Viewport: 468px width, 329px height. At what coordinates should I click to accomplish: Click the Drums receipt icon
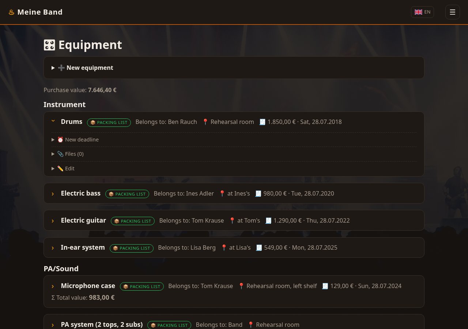[262, 122]
